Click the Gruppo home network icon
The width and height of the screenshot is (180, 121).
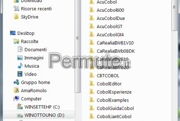(x=16, y=82)
